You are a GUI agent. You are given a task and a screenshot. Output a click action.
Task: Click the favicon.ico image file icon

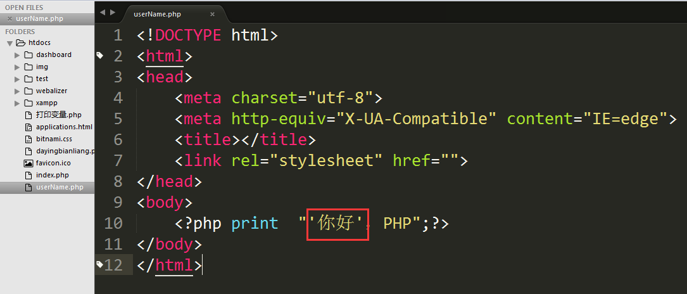(28, 163)
